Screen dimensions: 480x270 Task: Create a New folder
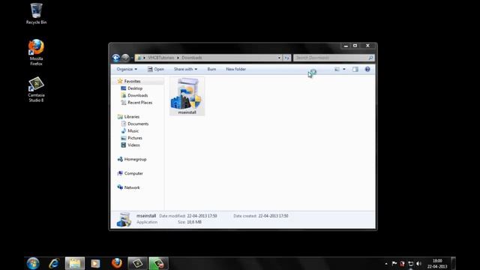click(x=235, y=69)
